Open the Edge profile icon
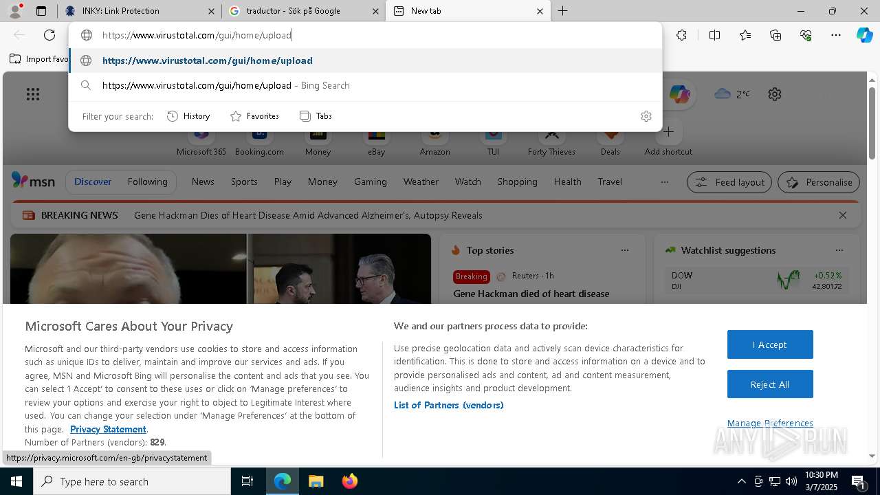Screen dimensions: 880x495 15,10
